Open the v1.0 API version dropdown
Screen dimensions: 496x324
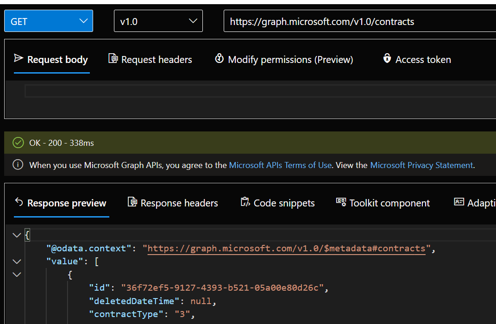158,21
